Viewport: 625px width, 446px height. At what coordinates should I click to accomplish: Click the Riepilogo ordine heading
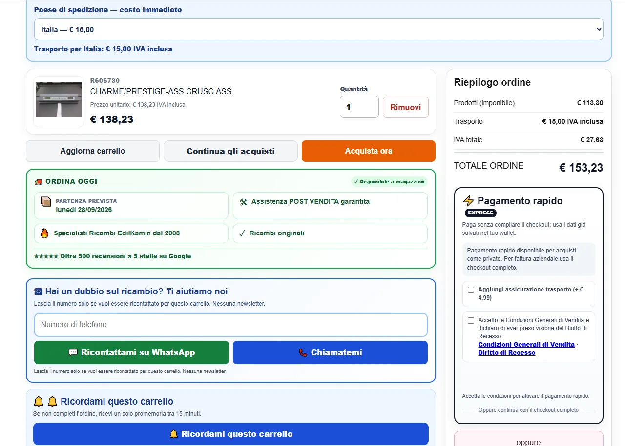click(x=492, y=82)
